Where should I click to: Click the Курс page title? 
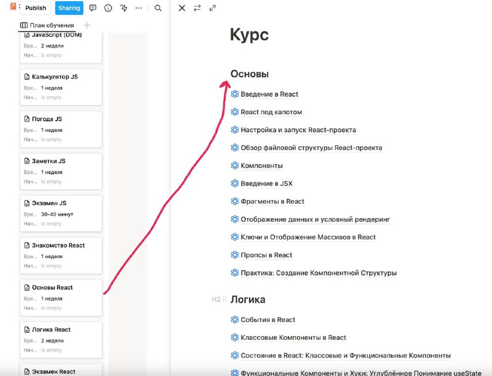(x=249, y=34)
